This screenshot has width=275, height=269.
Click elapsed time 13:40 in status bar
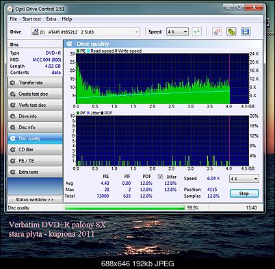point(251,207)
